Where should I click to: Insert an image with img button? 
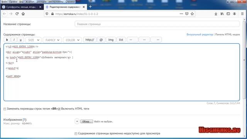[x=111, y=40]
